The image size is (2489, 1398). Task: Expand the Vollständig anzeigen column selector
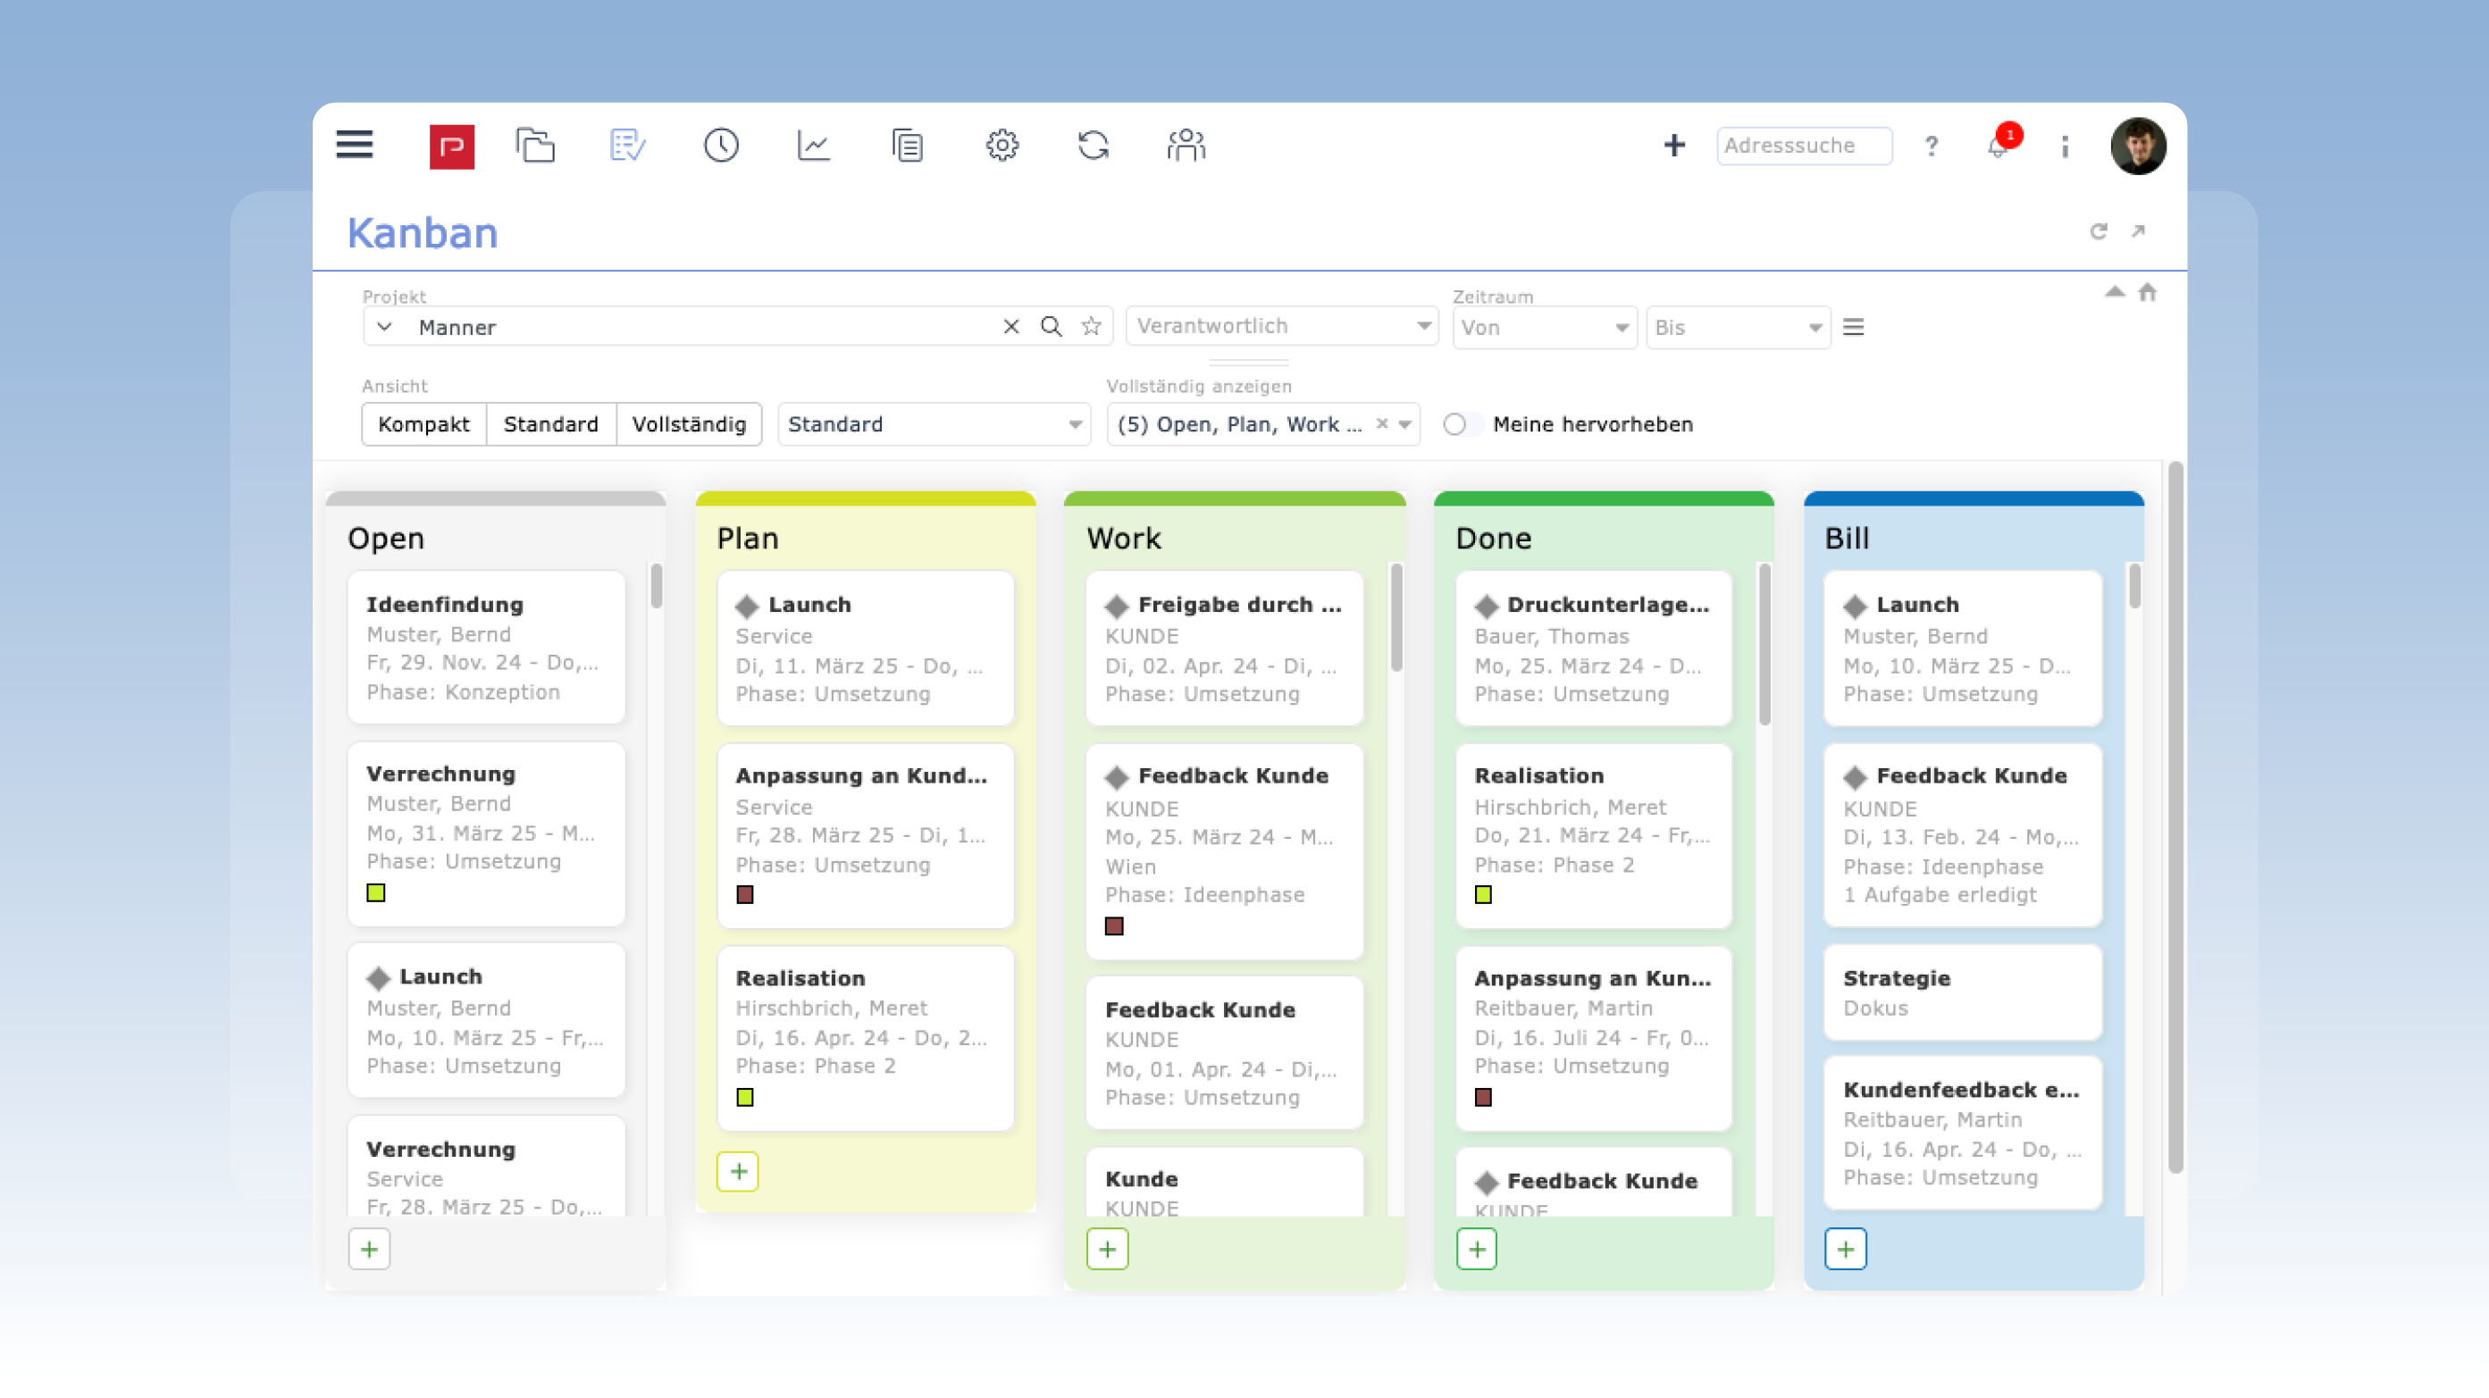(1405, 424)
